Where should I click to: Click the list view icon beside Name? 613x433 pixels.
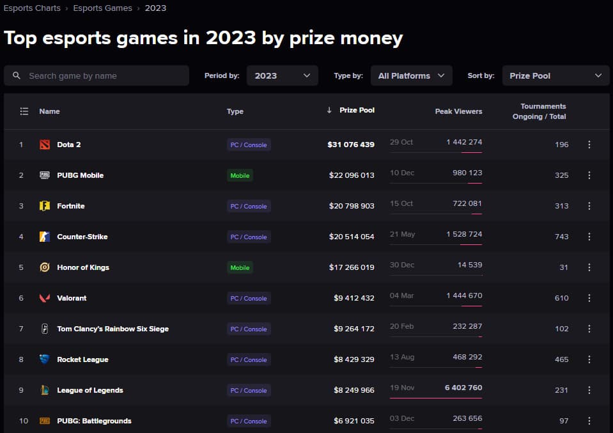pyautogui.click(x=24, y=111)
